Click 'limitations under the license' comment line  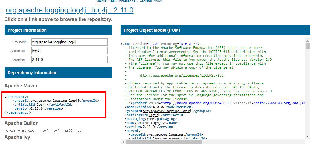157,99
